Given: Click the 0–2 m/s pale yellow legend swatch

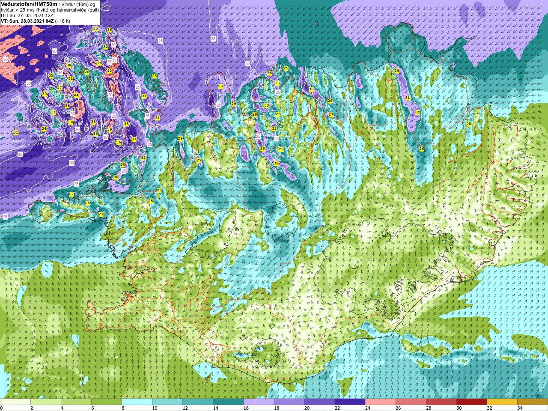Looking at the screenshot, I should tap(15, 402).
